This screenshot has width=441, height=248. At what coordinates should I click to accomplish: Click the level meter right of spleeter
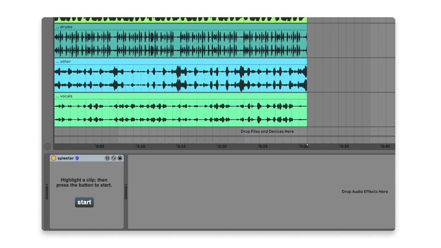coord(126,192)
